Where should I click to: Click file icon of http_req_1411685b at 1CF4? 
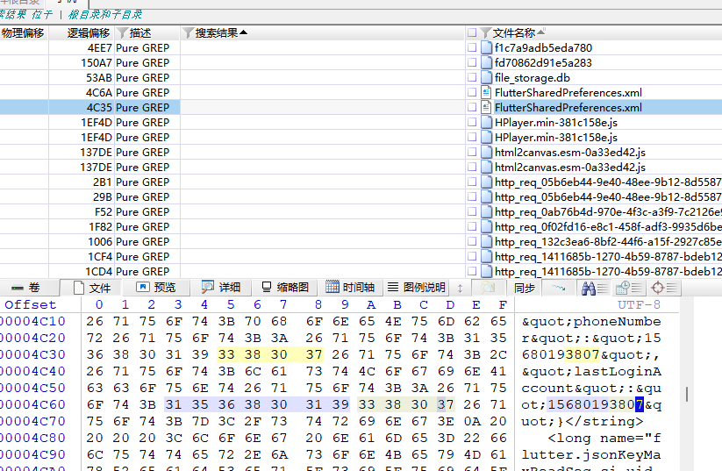tap(486, 256)
